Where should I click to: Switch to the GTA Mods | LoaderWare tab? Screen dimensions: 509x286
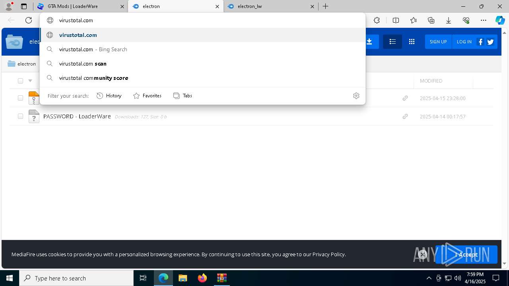pos(80,6)
